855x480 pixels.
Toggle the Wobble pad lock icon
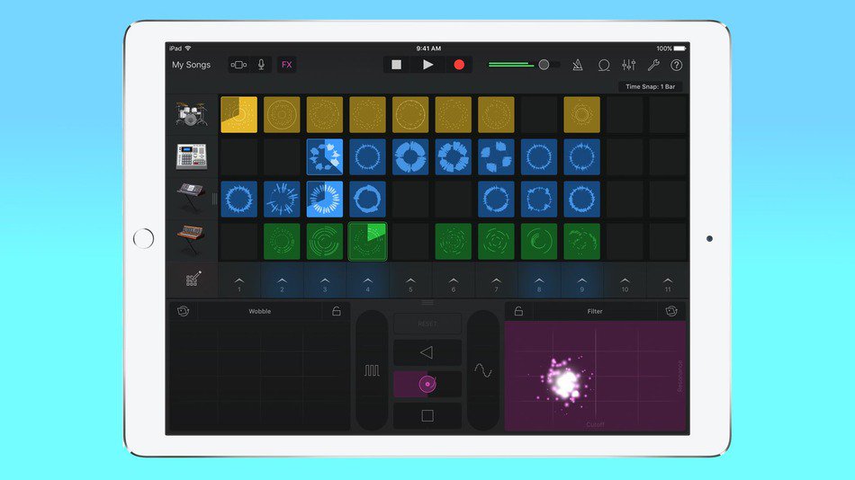pos(337,311)
